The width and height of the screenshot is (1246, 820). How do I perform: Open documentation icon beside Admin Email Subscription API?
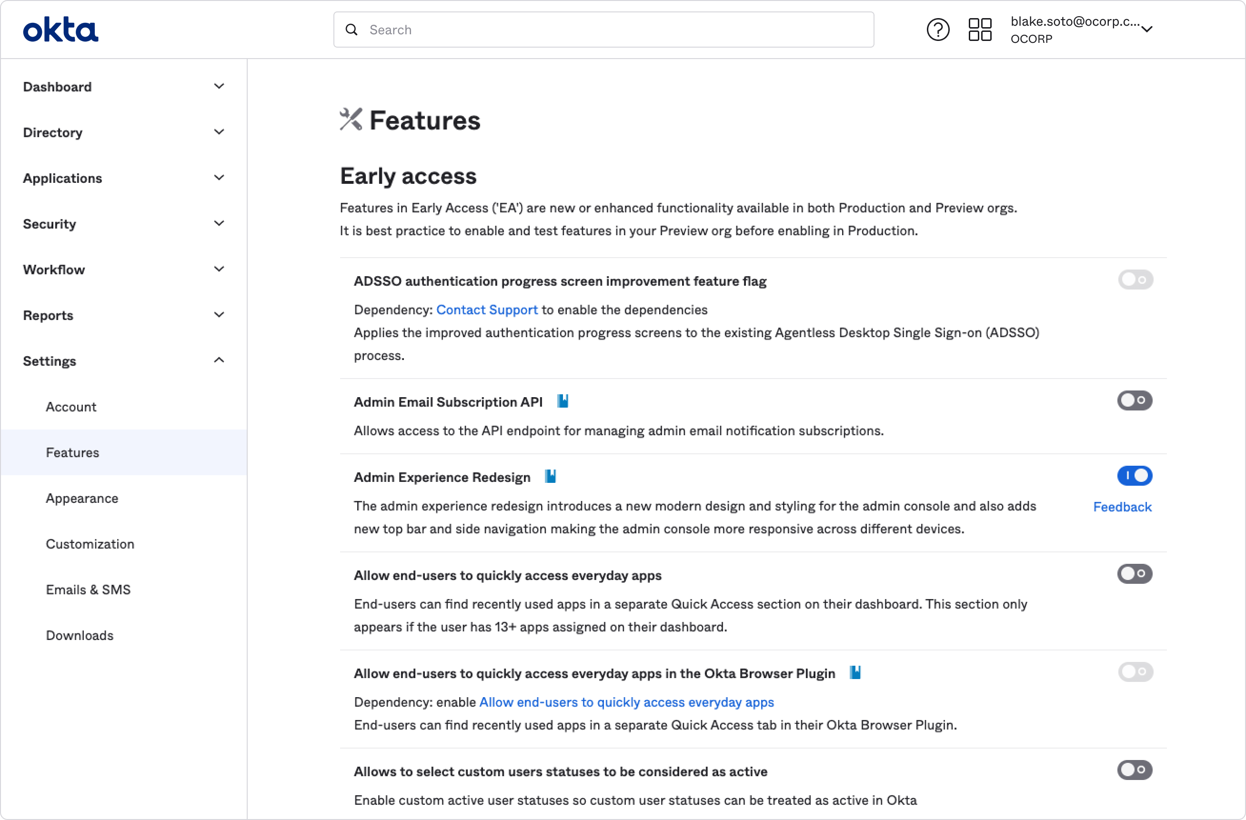(563, 401)
